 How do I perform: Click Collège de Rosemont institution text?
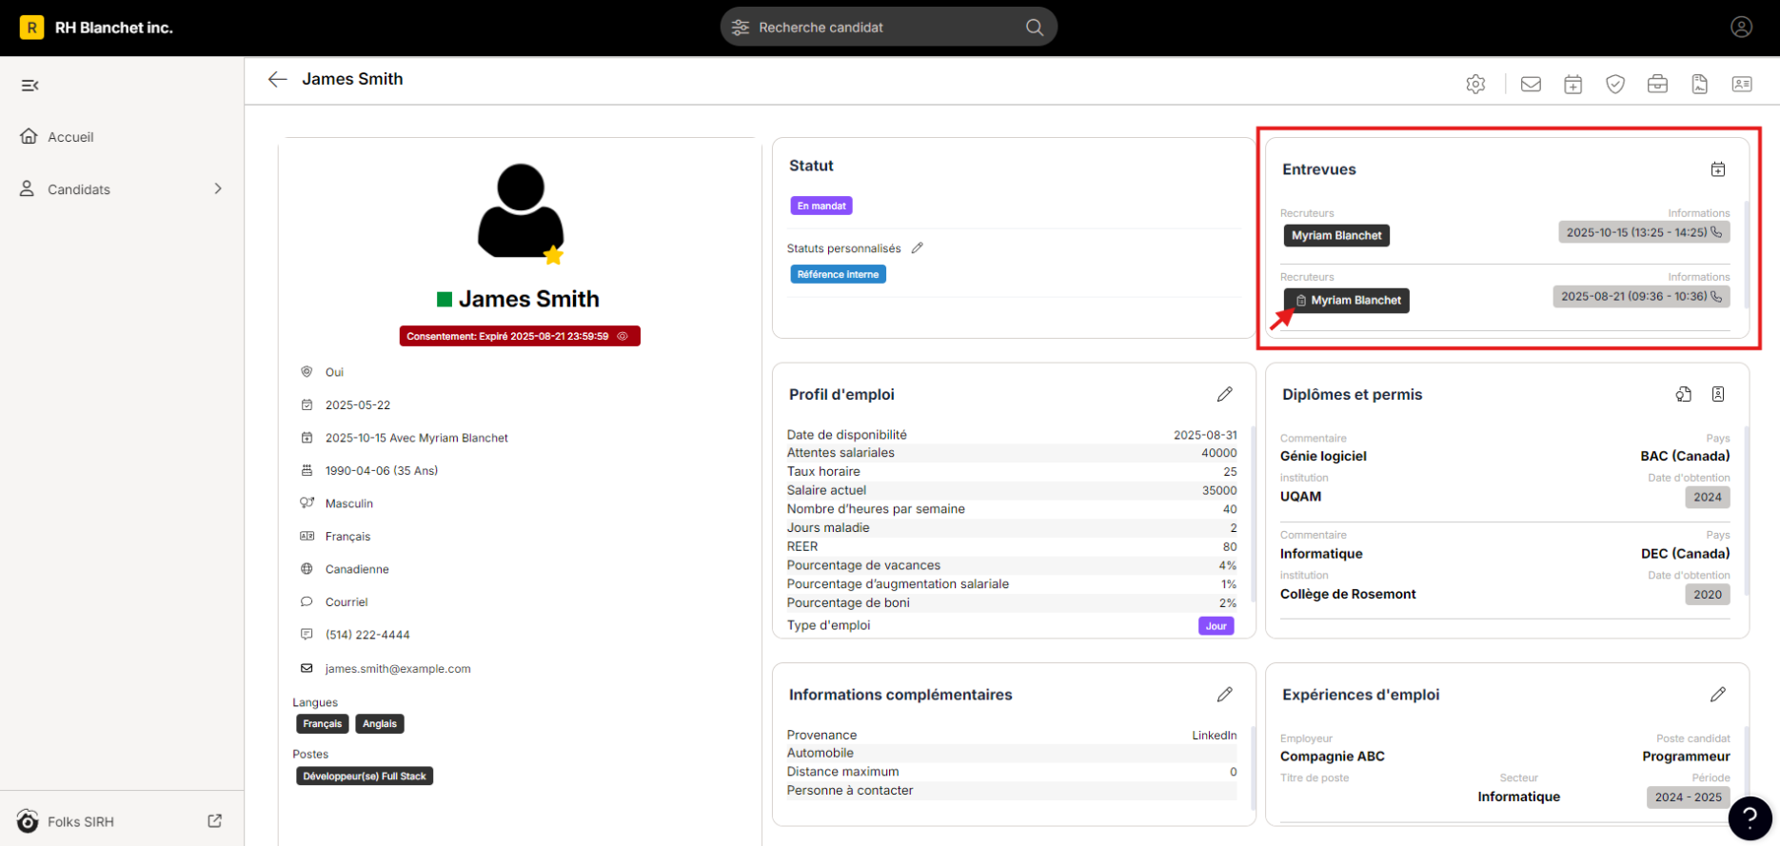1348,594
